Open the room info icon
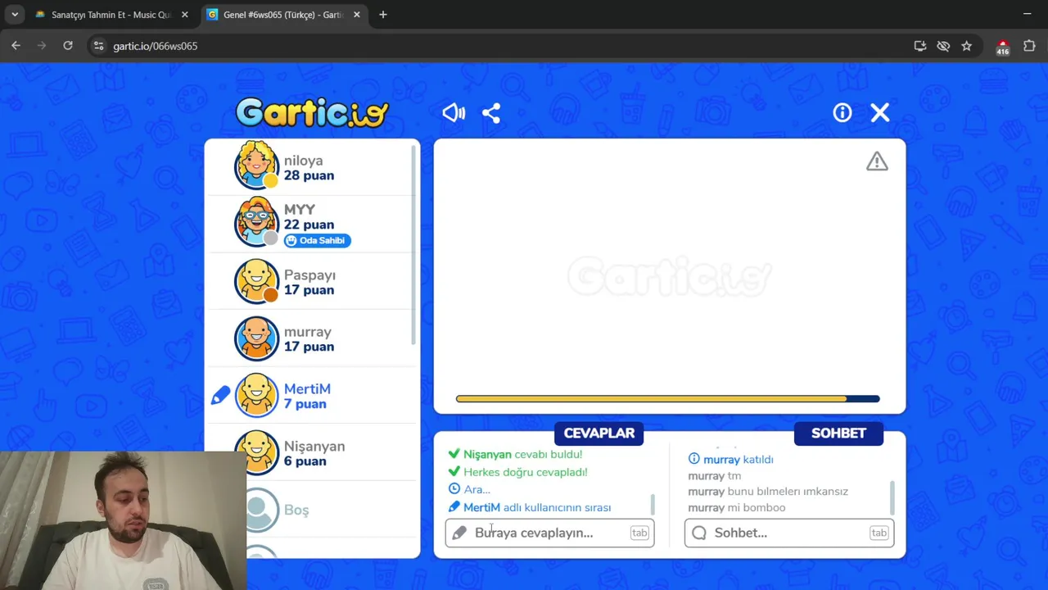Screen dimensions: 1048x590 coord(842,113)
